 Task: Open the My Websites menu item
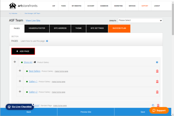pyautogui.click(x=76, y=6)
